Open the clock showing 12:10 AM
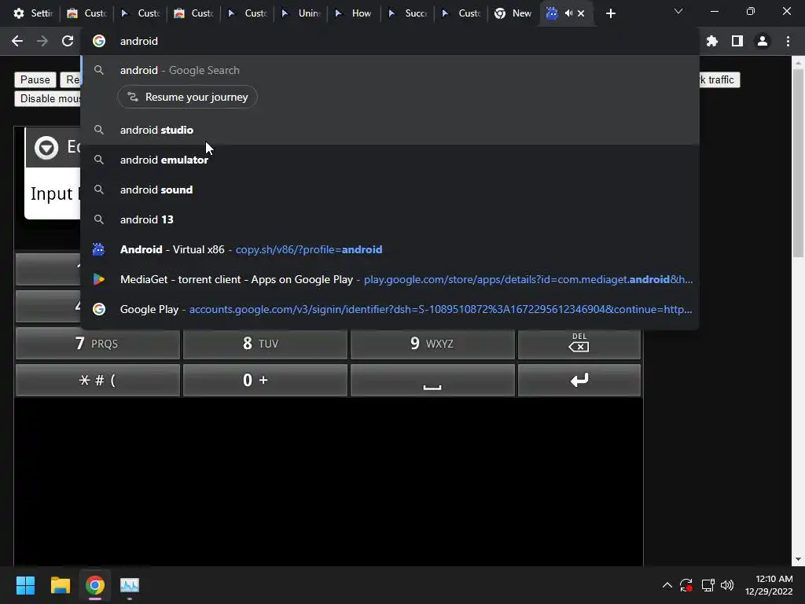The image size is (805, 604). [x=769, y=585]
